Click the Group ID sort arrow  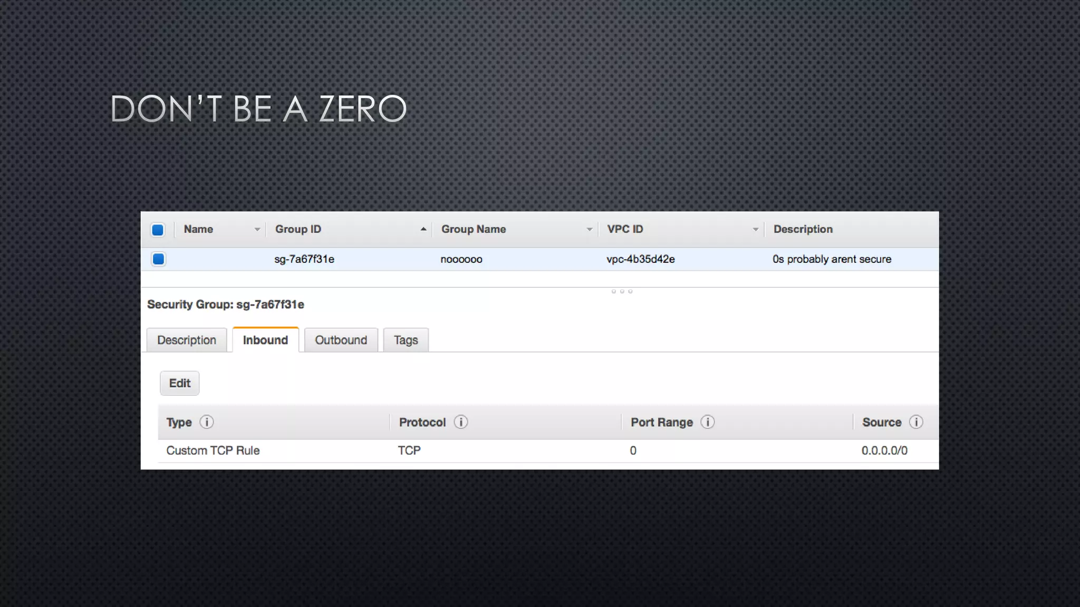point(423,229)
